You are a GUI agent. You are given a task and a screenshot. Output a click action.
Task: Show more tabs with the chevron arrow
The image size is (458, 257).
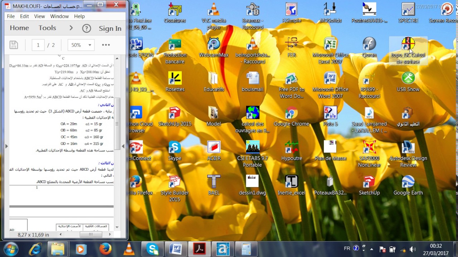click(71, 28)
